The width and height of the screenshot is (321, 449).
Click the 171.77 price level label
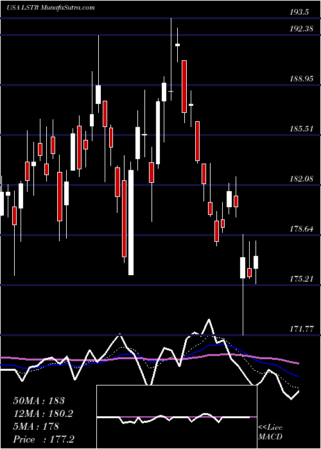[302, 328]
